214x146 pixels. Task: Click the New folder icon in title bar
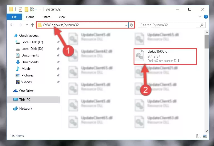pos(26,9)
